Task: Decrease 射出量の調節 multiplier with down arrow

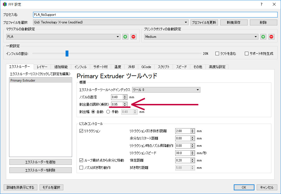Action: (x=125, y=106)
